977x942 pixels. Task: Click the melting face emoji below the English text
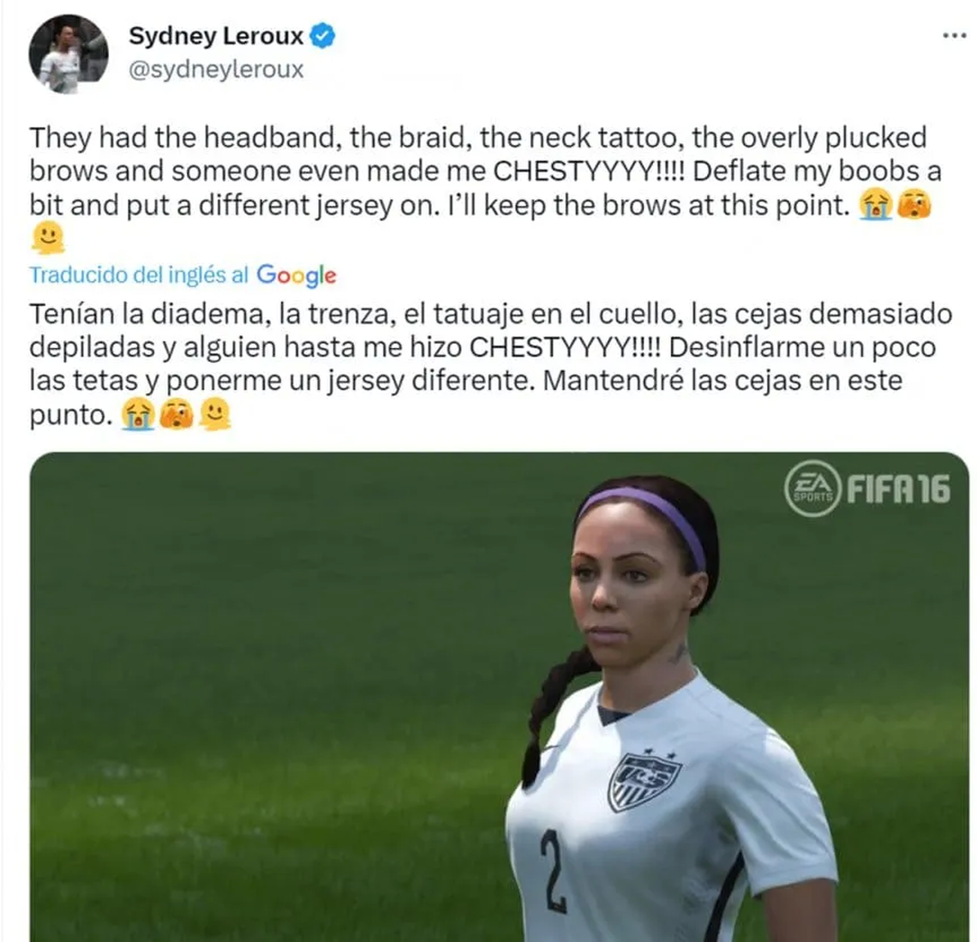point(48,238)
